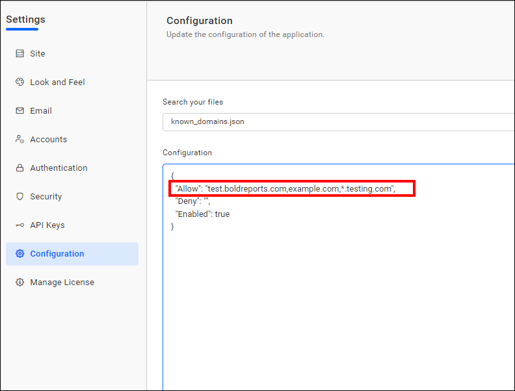
Task: Click the Configuration page title
Action: pyautogui.click(x=200, y=21)
